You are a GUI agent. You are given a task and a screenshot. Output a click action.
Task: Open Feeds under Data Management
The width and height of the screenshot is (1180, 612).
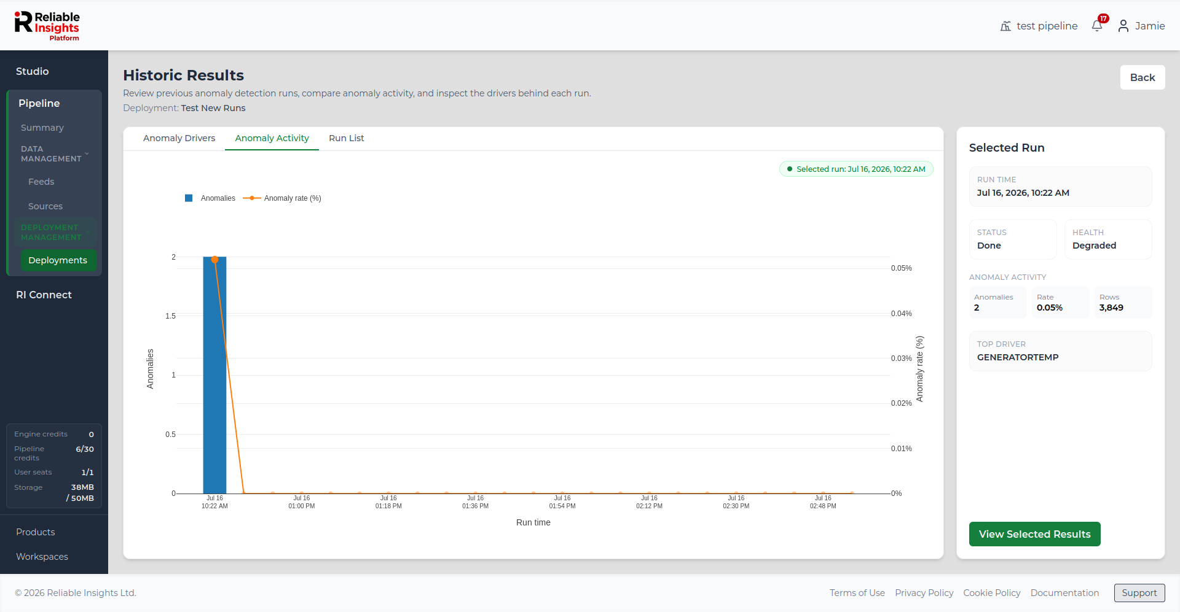point(41,182)
